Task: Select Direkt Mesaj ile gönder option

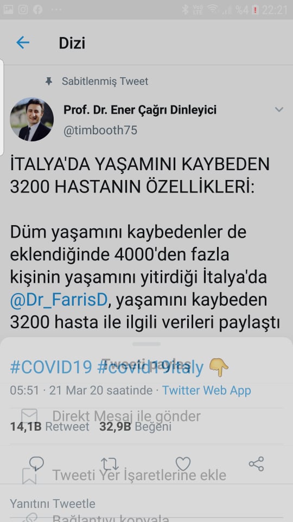Action: 126,416
